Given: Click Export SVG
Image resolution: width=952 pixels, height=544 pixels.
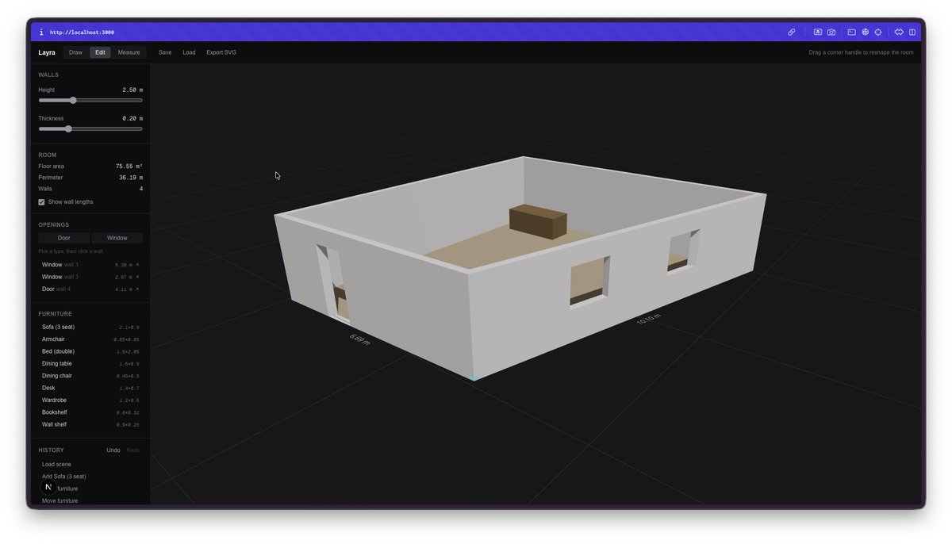Looking at the screenshot, I should [x=221, y=52].
